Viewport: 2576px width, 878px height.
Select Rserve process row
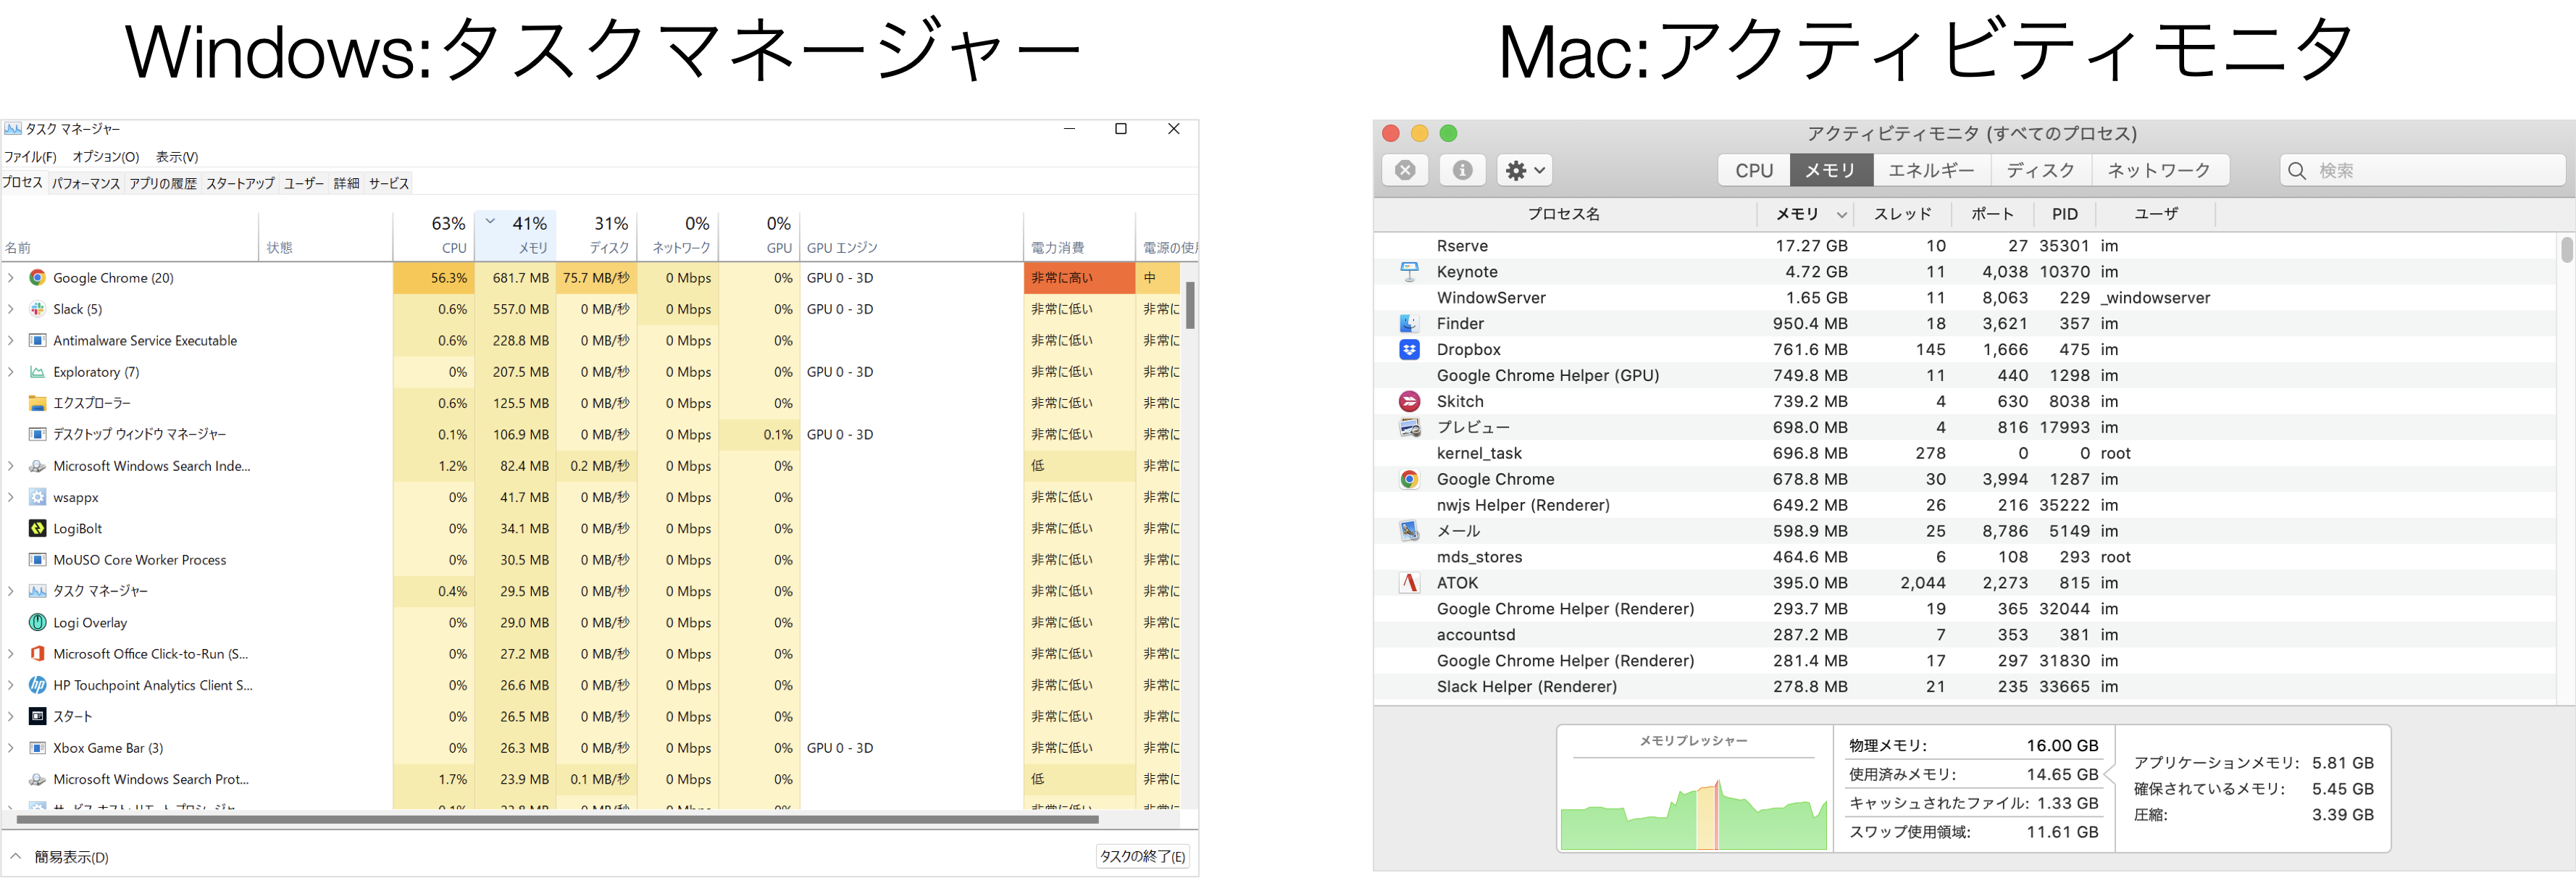tap(1965, 246)
